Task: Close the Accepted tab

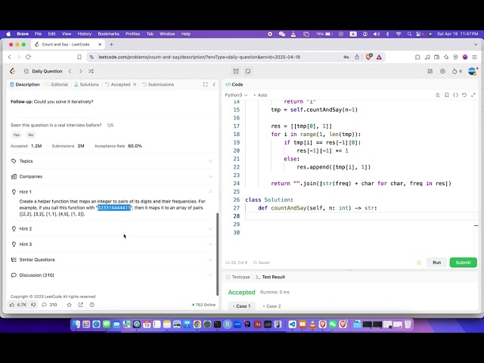Action: [x=135, y=84]
